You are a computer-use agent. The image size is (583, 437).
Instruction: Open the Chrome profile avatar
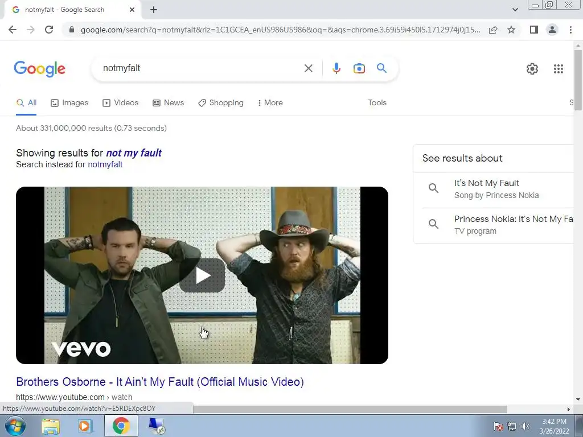[x=552, y=30]
